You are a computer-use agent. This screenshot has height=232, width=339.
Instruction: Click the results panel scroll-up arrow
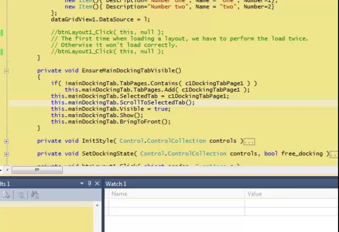point(97,205)
